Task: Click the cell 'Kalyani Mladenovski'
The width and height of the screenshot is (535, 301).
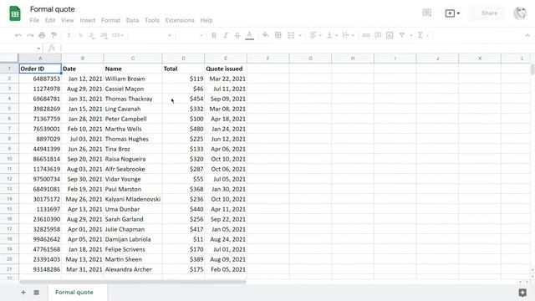Action: (133, 199)
